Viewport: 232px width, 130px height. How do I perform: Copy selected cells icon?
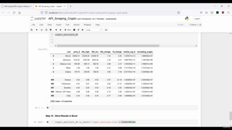[x=46, y=30]
